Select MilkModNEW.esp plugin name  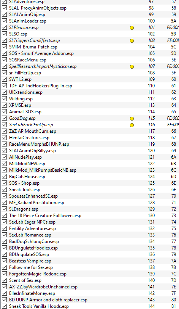[x=27, y=164]
